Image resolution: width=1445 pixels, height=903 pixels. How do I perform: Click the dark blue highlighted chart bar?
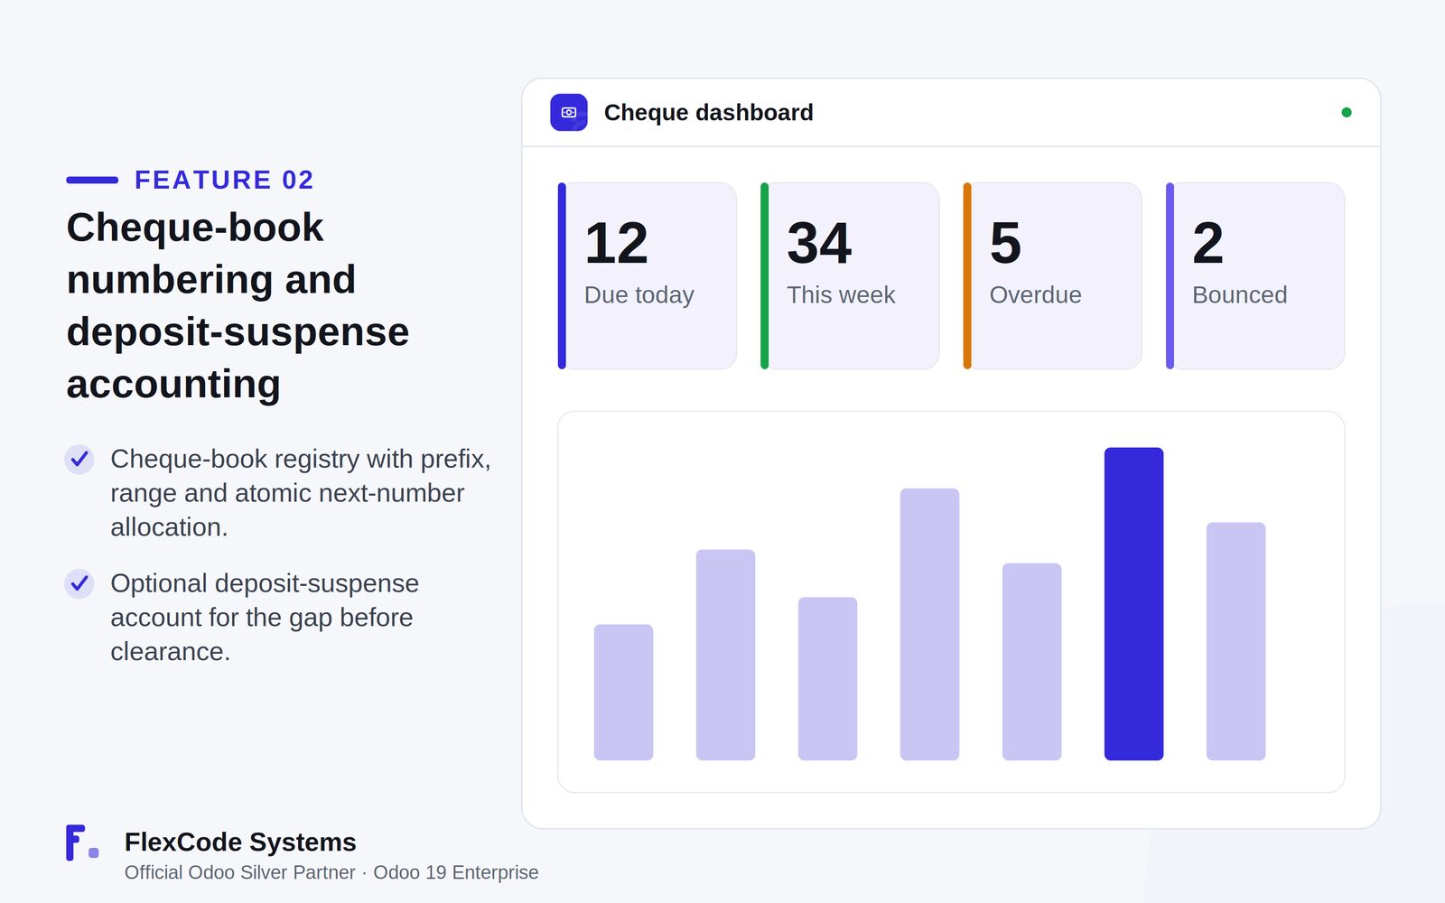(x=1133, y=604)
